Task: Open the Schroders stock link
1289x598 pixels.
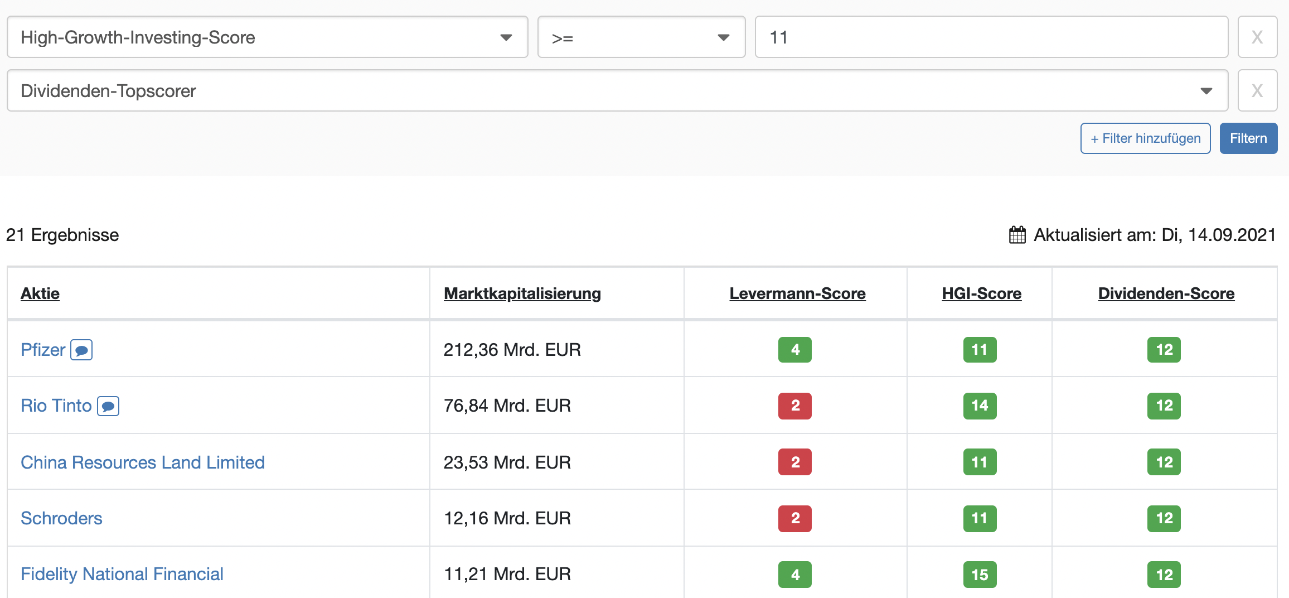Action: (61, 518)
